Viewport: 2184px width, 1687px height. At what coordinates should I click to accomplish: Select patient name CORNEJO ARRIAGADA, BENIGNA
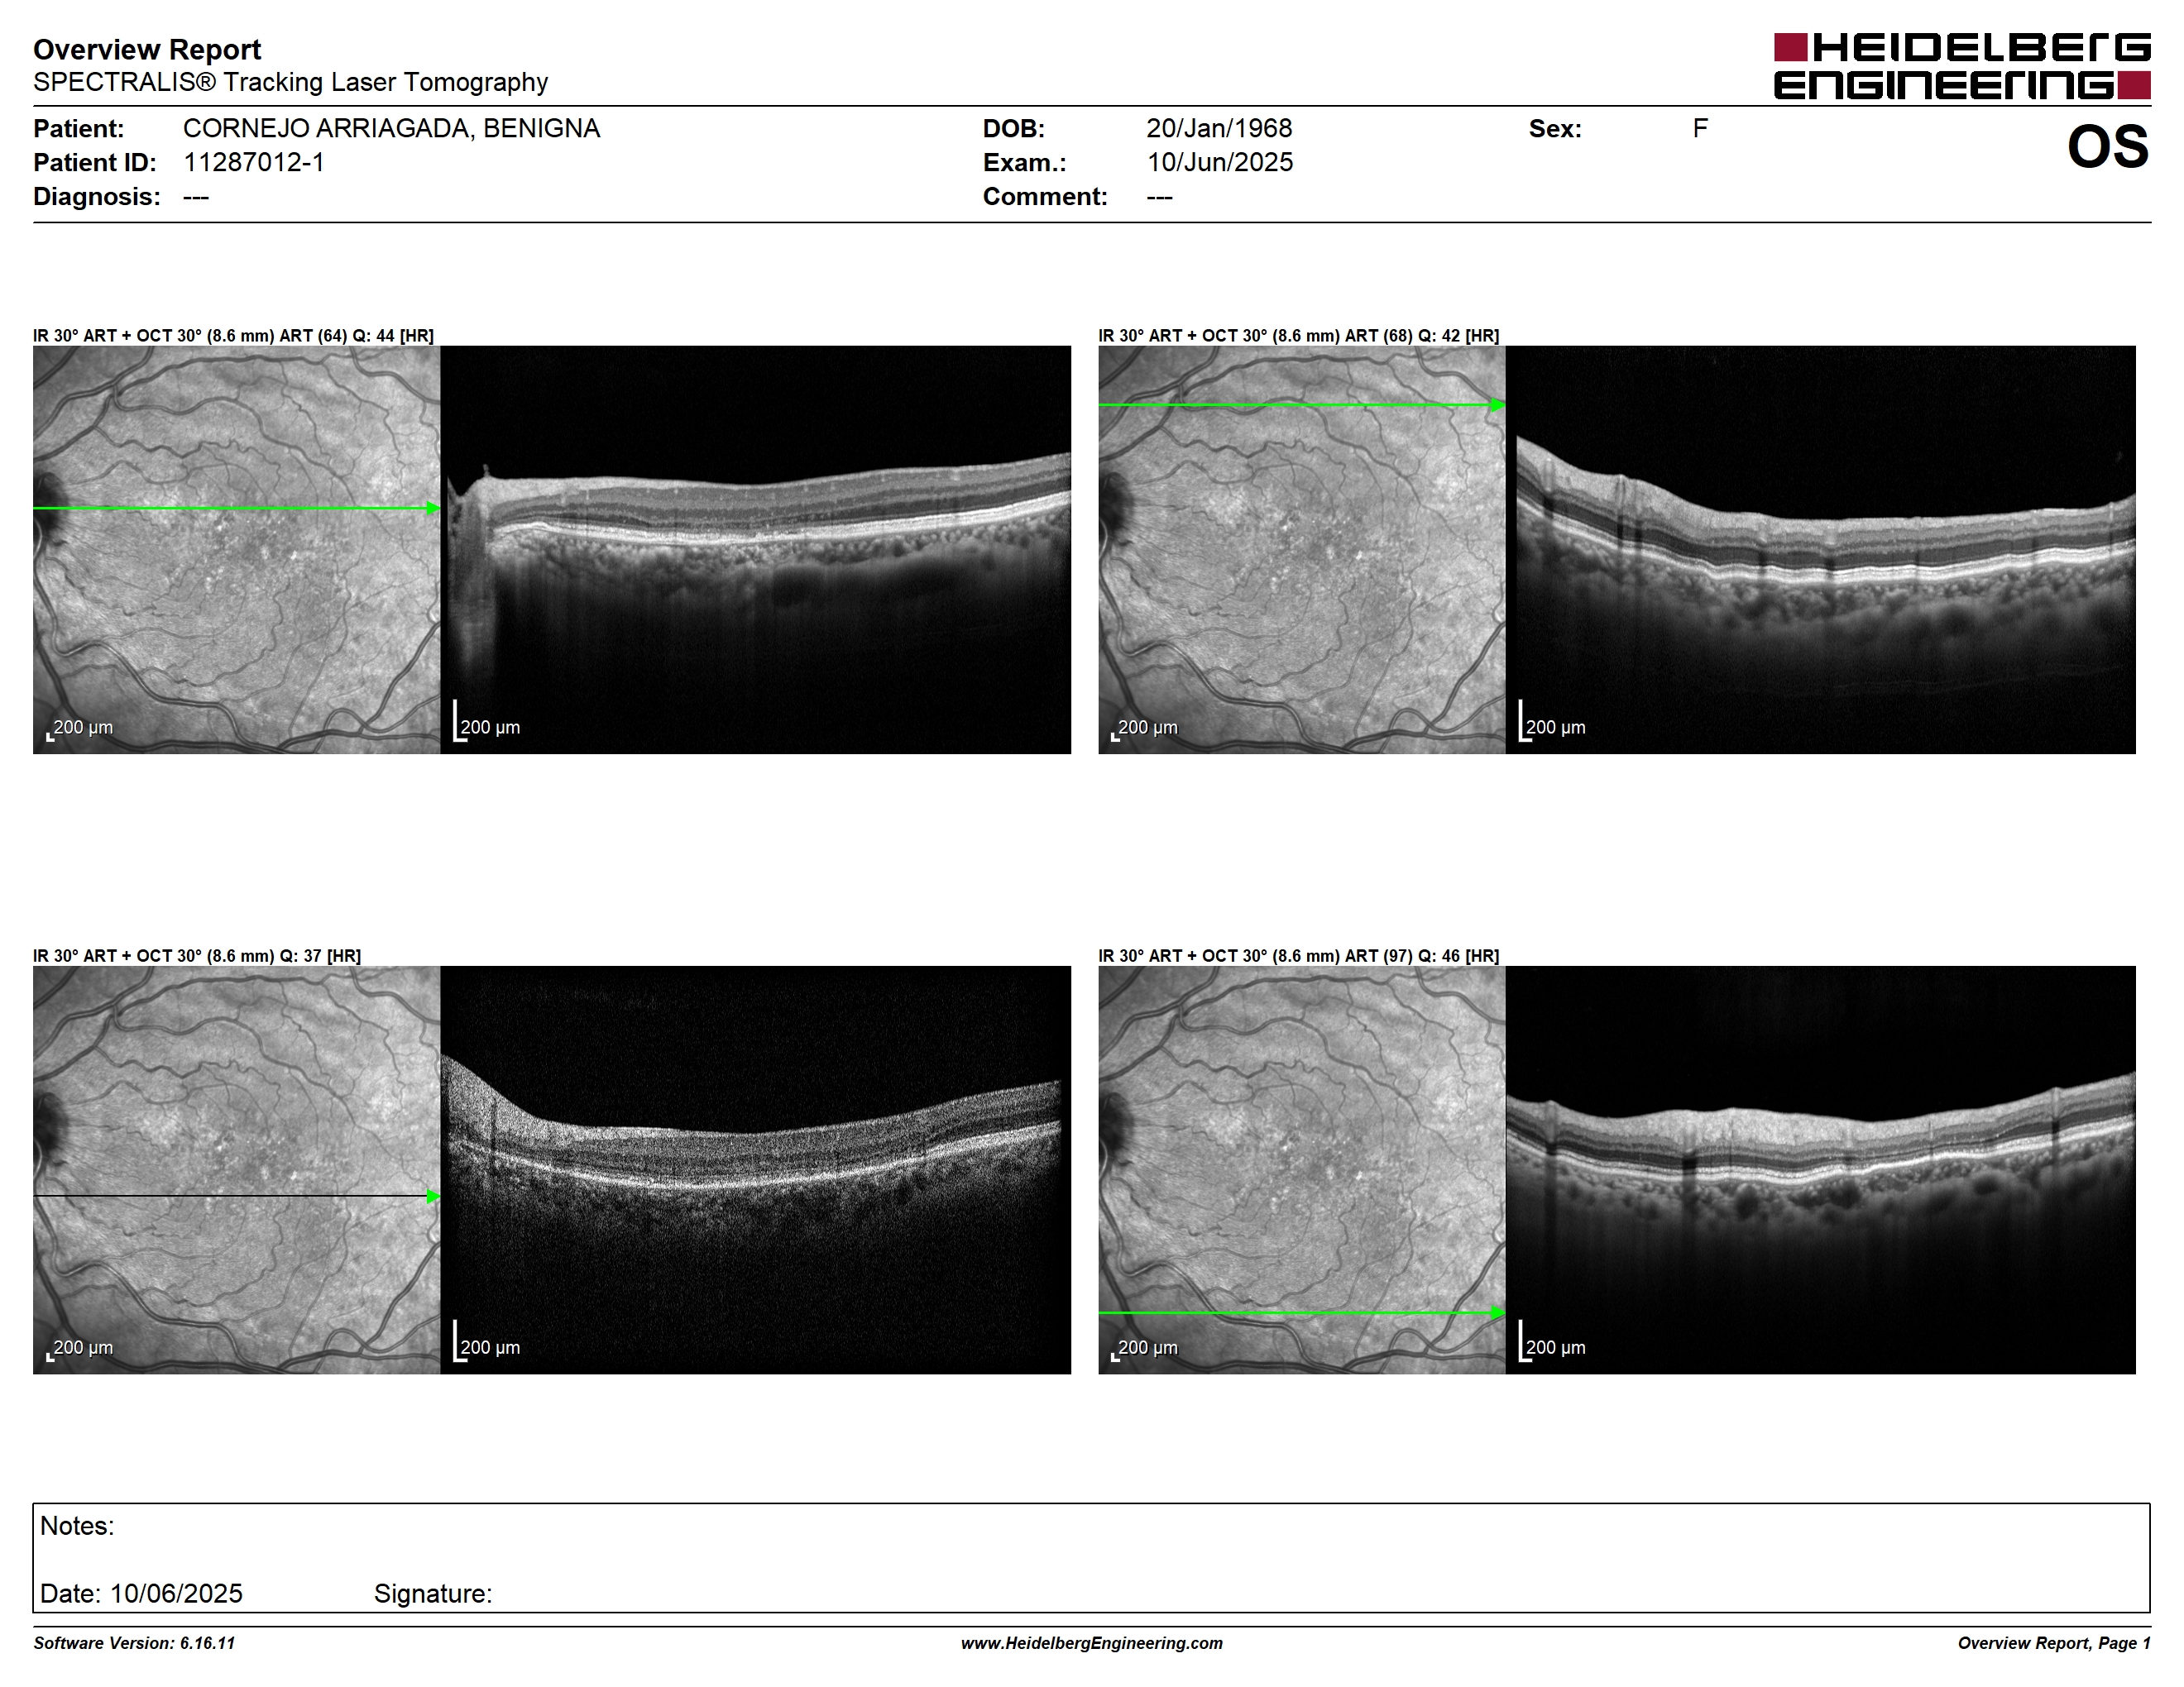391,128
